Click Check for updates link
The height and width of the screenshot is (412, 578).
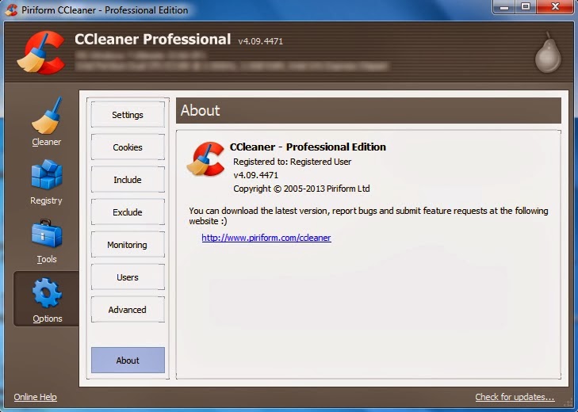(x=515, y=397)
